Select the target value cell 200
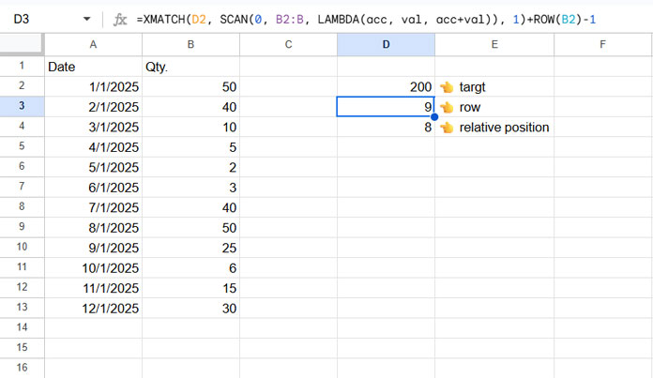Viewport: 653px width, 378px height. 386,86
